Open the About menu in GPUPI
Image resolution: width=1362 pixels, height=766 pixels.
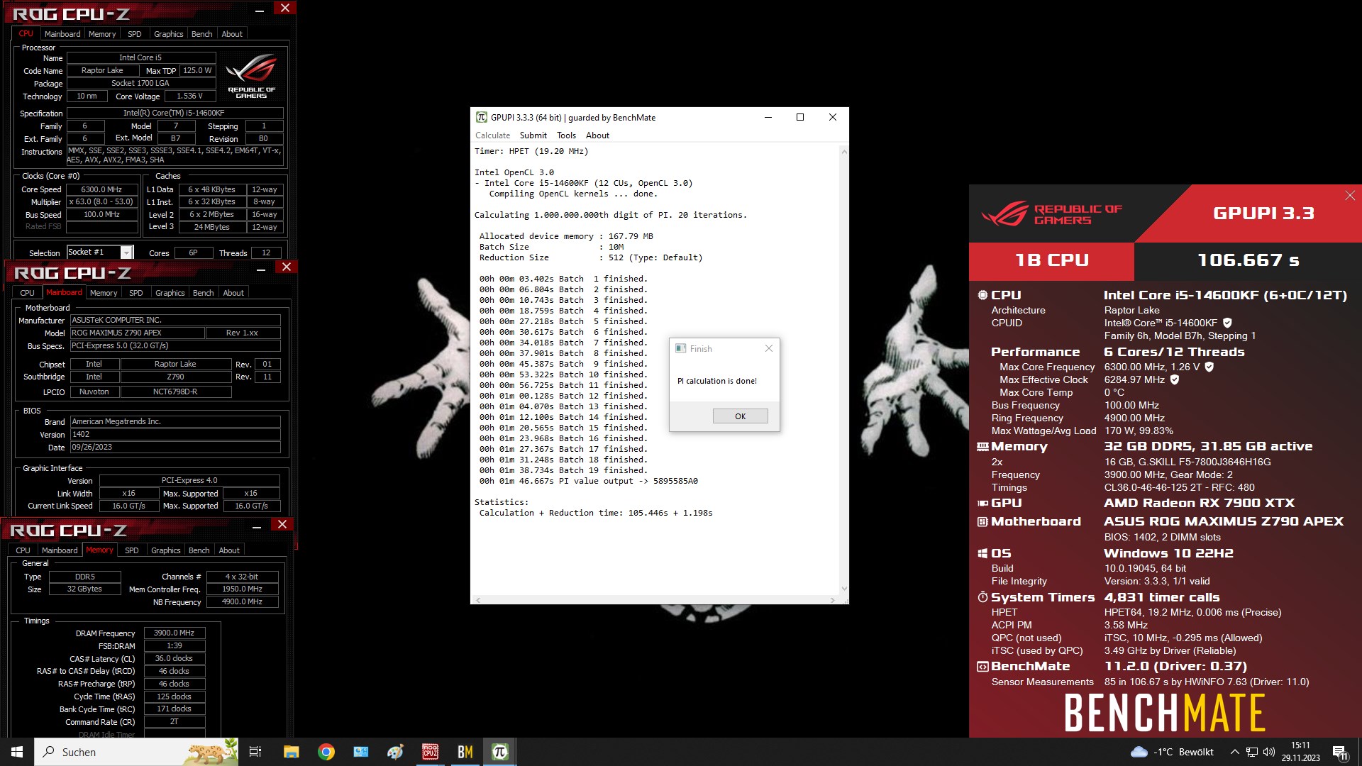pos(597,135)
